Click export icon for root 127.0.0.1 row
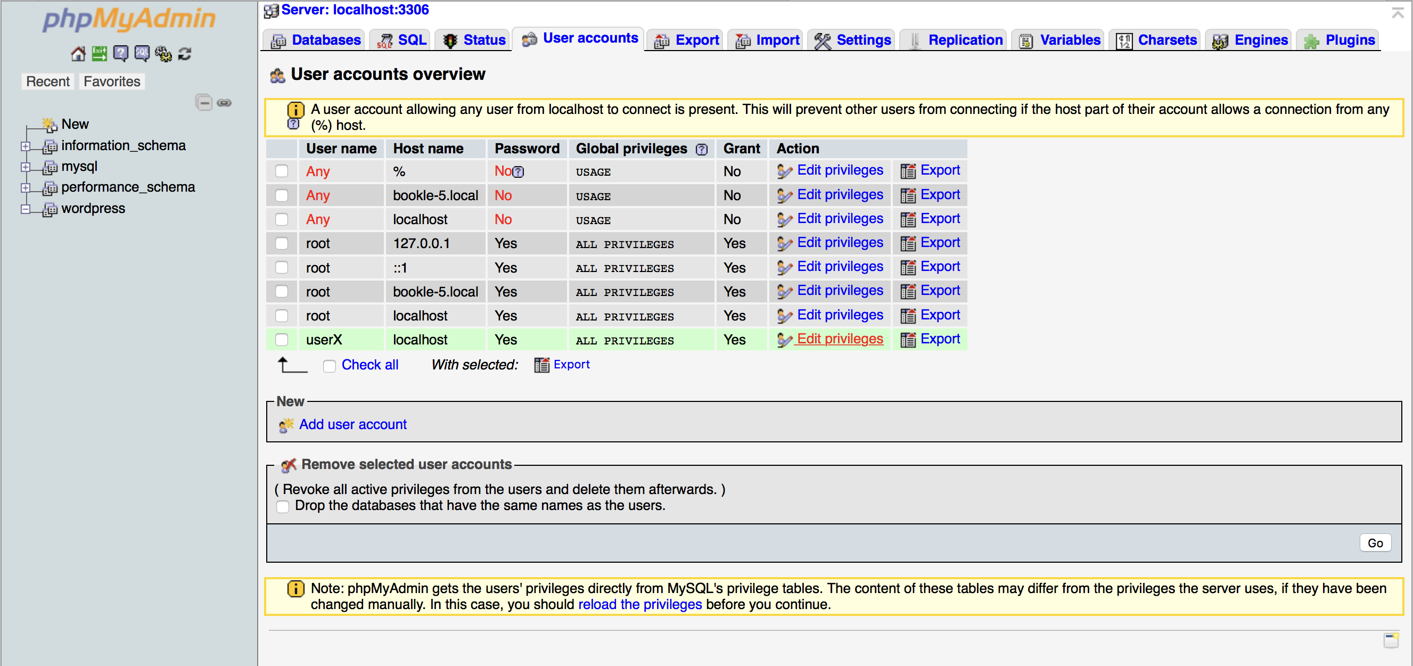This screenshot has height=666, width=1413. pyautogui.click(x=908, y=244)
